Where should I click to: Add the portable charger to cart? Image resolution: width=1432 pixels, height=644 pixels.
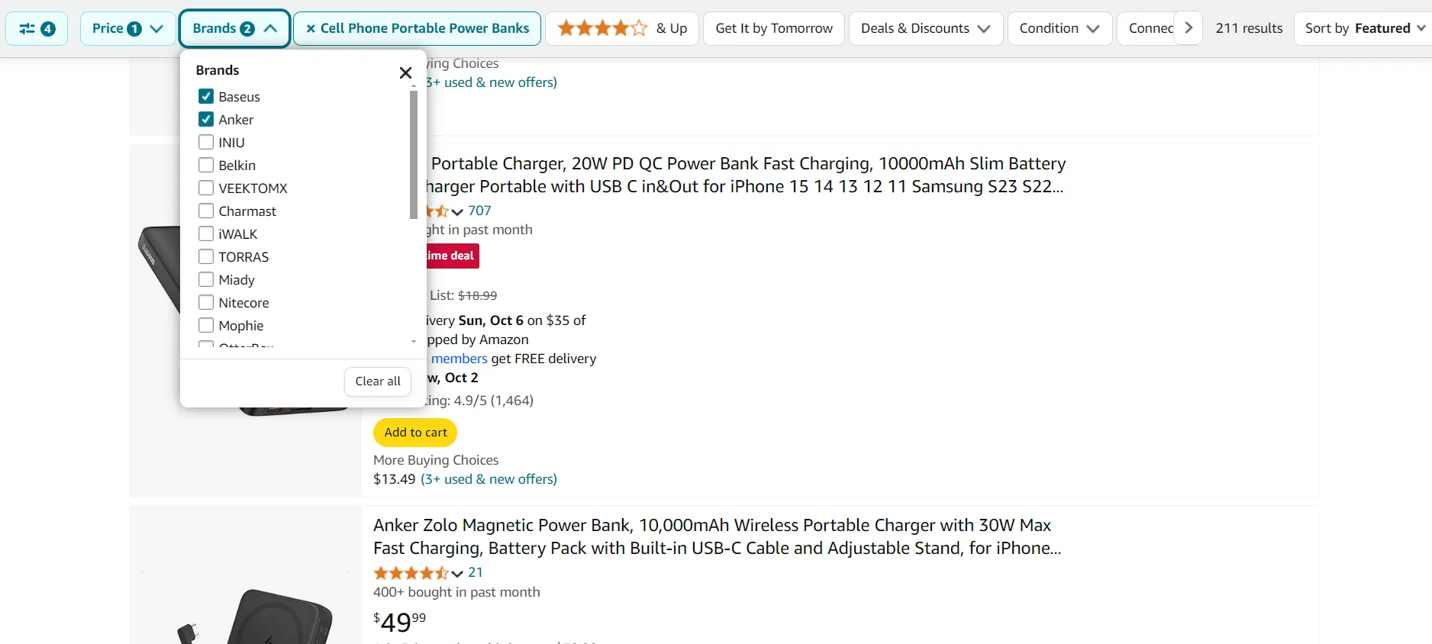(x=415, y=433)
